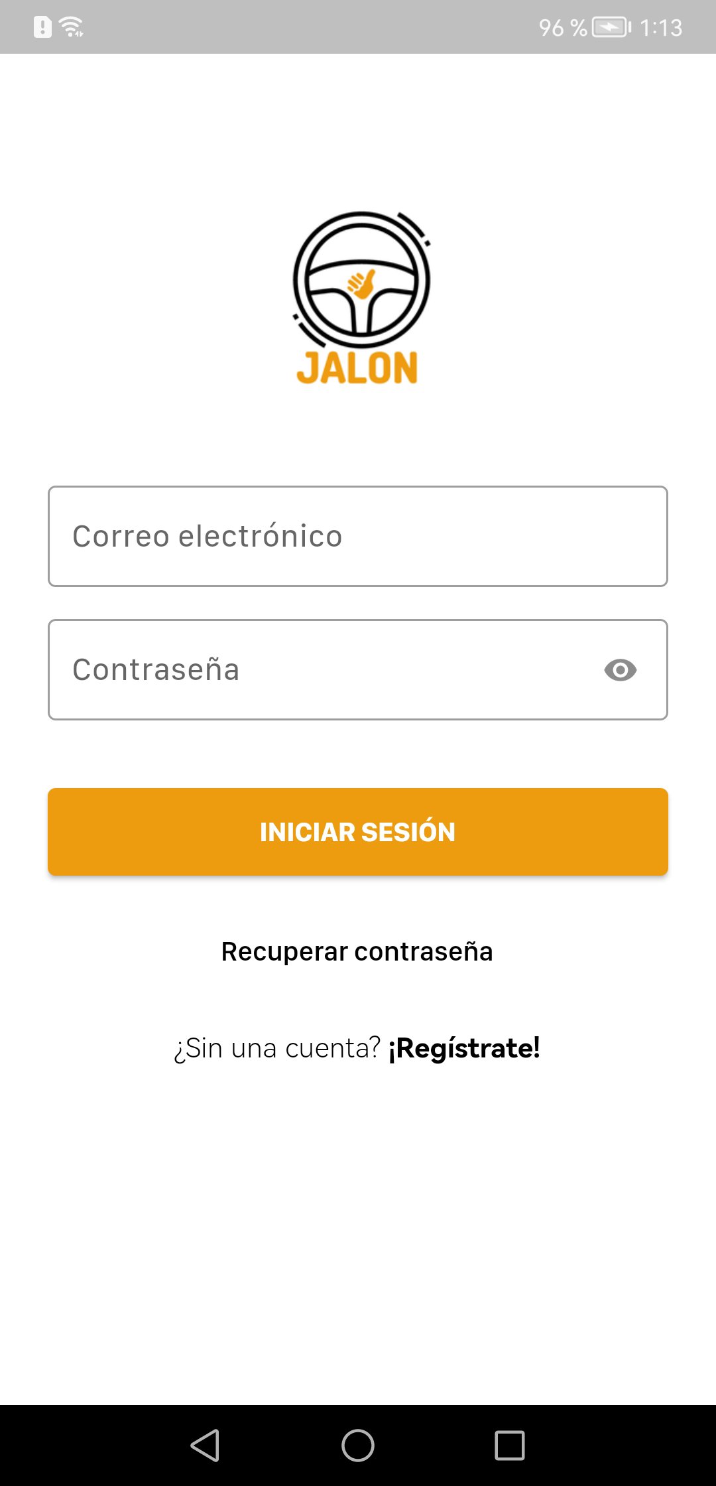Click the steering wheel logo graphic
This screenshot has width=716, height=1486.
coord(361,279)
